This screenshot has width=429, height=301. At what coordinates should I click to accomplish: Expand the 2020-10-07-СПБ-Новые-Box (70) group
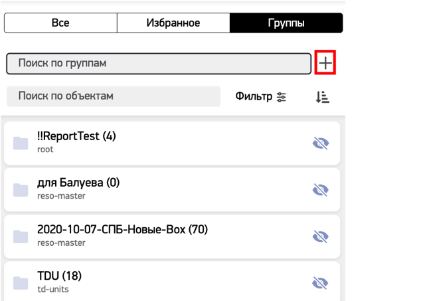[x=122, y=230]
